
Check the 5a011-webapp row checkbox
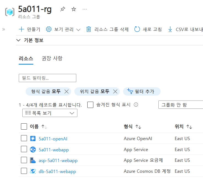click(24, 149)
